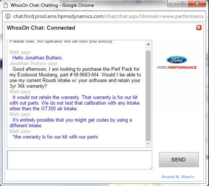The width and height of the screenshot is (209, 186).
Task: Click the chat transcript scrollbar thumb
Action: 148,96
